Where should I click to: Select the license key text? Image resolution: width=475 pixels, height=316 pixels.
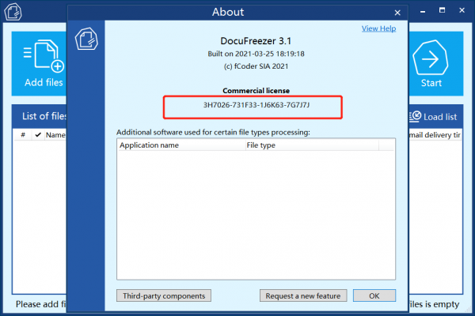pyautogui.click(x=256, y=105)
